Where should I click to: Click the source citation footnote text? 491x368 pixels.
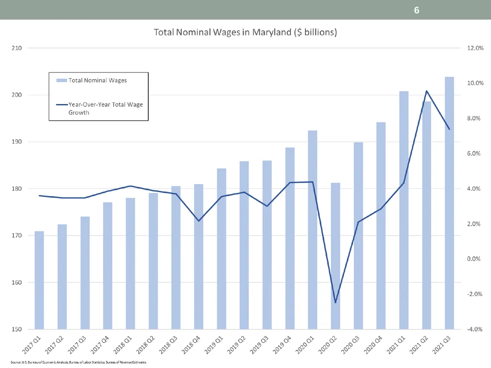78,362
